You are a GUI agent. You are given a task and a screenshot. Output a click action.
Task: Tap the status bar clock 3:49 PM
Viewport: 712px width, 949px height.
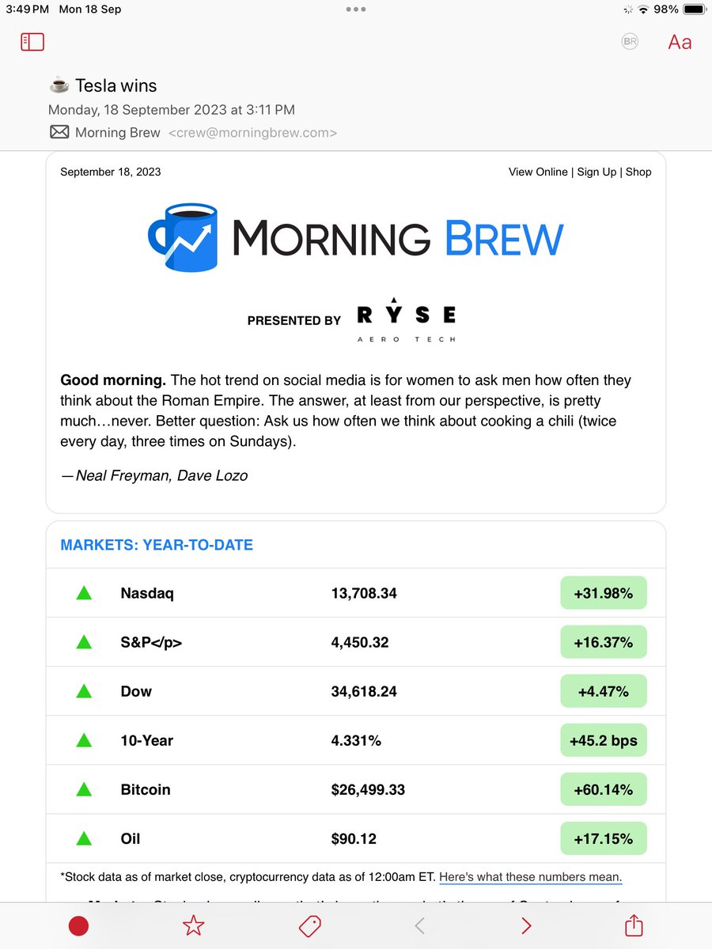(x=27, y=9)
